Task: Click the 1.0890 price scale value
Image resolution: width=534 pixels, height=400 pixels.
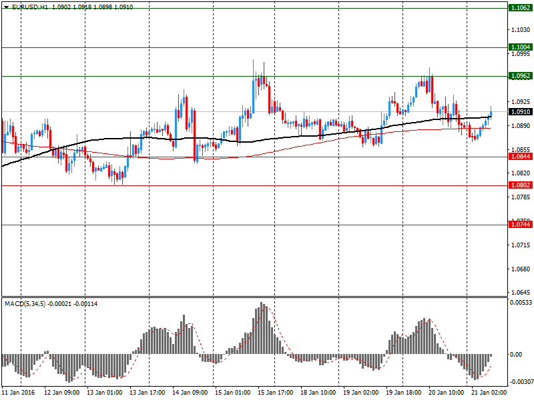Action: point(521,126)
